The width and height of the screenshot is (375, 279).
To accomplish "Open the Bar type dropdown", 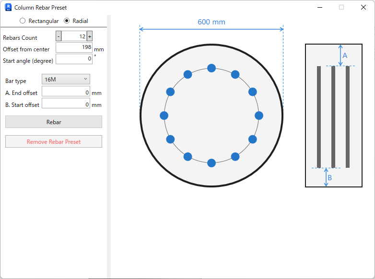I will pyautogui.click(x=66, y=79).
